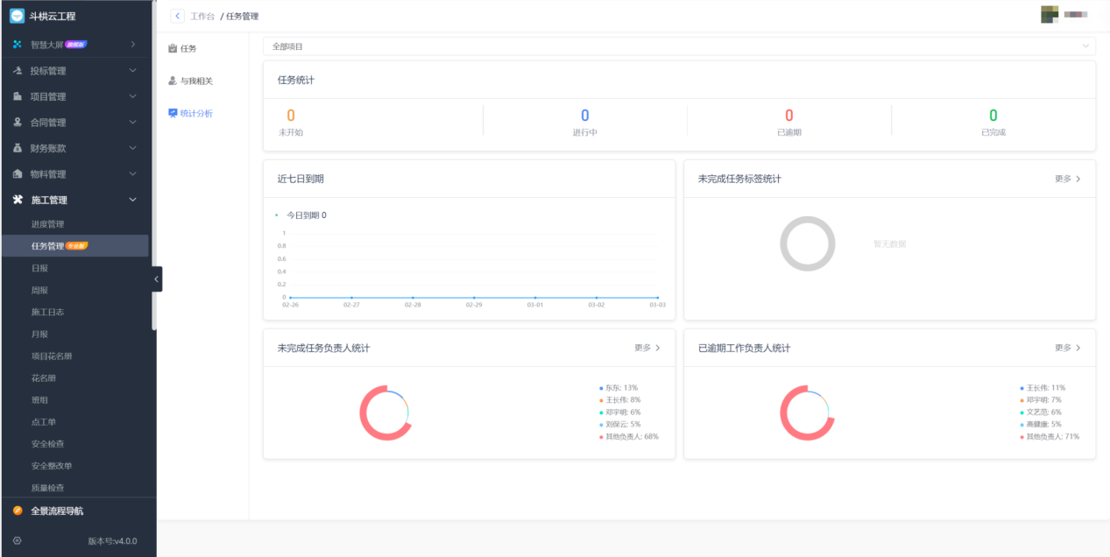This screenshot has width=1110, height=557.
Task: Click the back arrow next to 工作台
Action: [178, 16]
